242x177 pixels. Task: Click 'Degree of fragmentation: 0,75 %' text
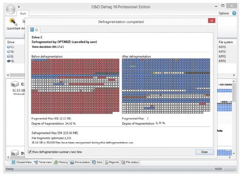tap(143, 123)
